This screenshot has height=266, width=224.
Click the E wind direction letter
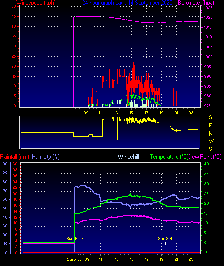coord(210,126)
